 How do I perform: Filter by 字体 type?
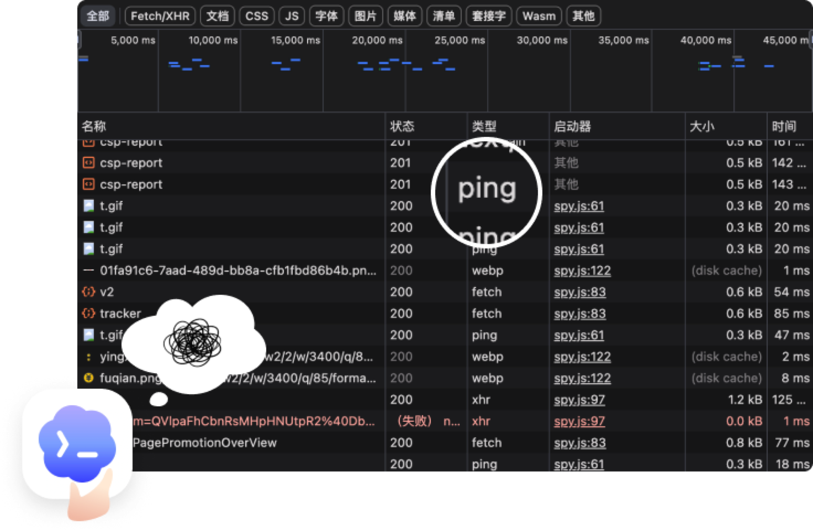pos(326,16)
